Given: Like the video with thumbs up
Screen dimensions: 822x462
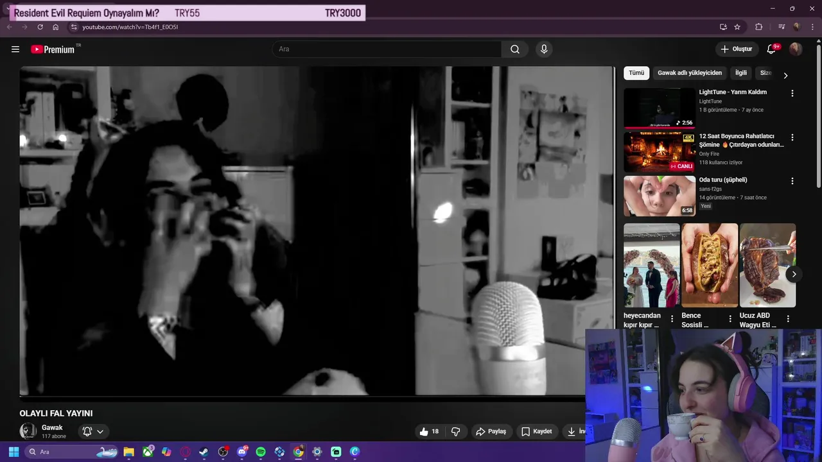Looking at the screenshot, I should coord(429,431).
